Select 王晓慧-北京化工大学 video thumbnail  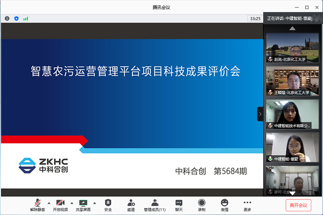(x=292, y=81)
